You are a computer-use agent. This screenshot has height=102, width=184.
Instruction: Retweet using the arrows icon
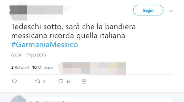tap(38, 81)
